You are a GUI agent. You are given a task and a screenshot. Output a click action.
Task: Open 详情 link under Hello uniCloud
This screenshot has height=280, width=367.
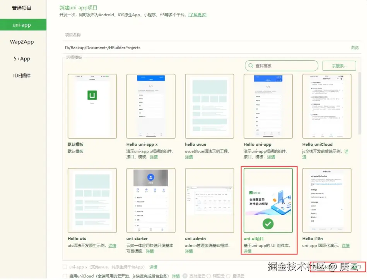point(346,151)
